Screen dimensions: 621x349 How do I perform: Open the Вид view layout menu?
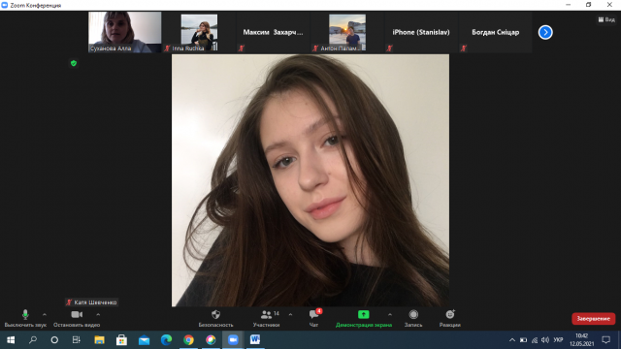pyautogui.click(x=606, y=19)
